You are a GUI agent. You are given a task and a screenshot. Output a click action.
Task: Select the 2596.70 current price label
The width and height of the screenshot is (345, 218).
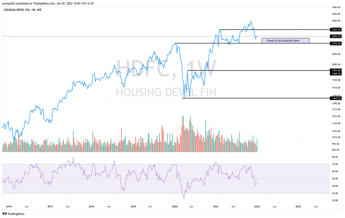336,36
